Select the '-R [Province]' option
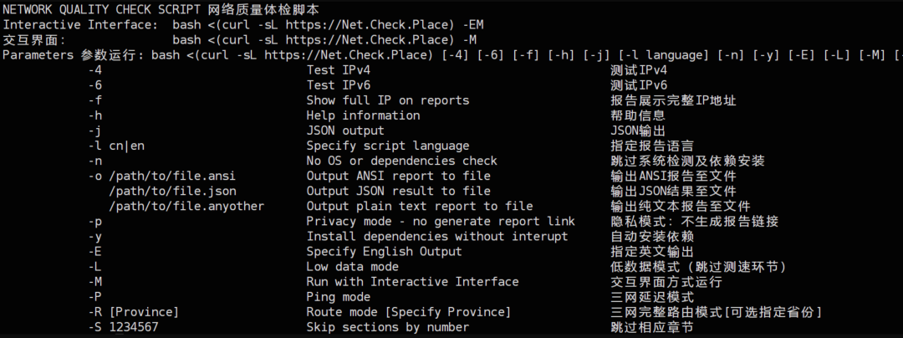 point(134,312)
